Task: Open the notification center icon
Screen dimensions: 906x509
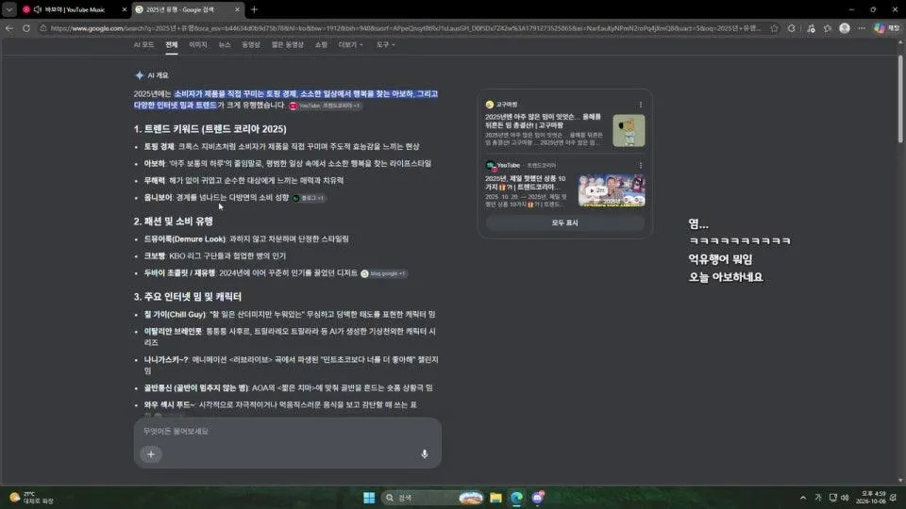Action: coord(894,498)
